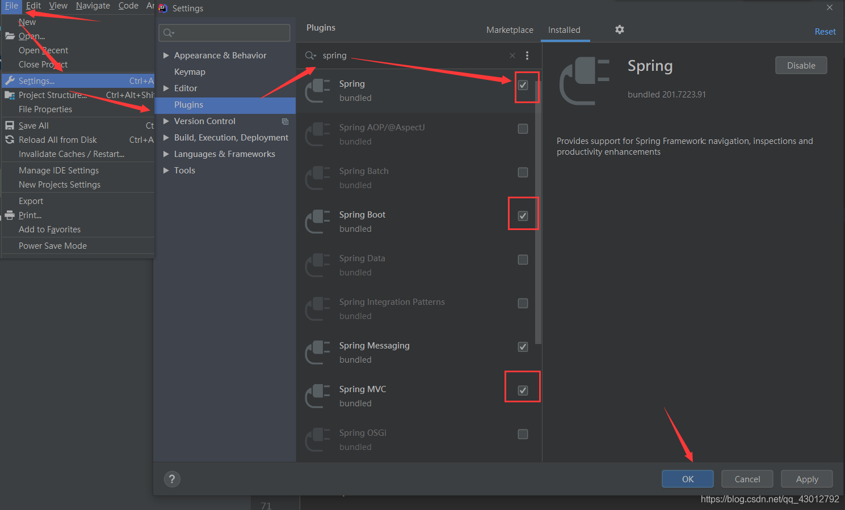845x510 pixels.
Task: Expand the Version Control section
Action: click(x=166, y=121)
